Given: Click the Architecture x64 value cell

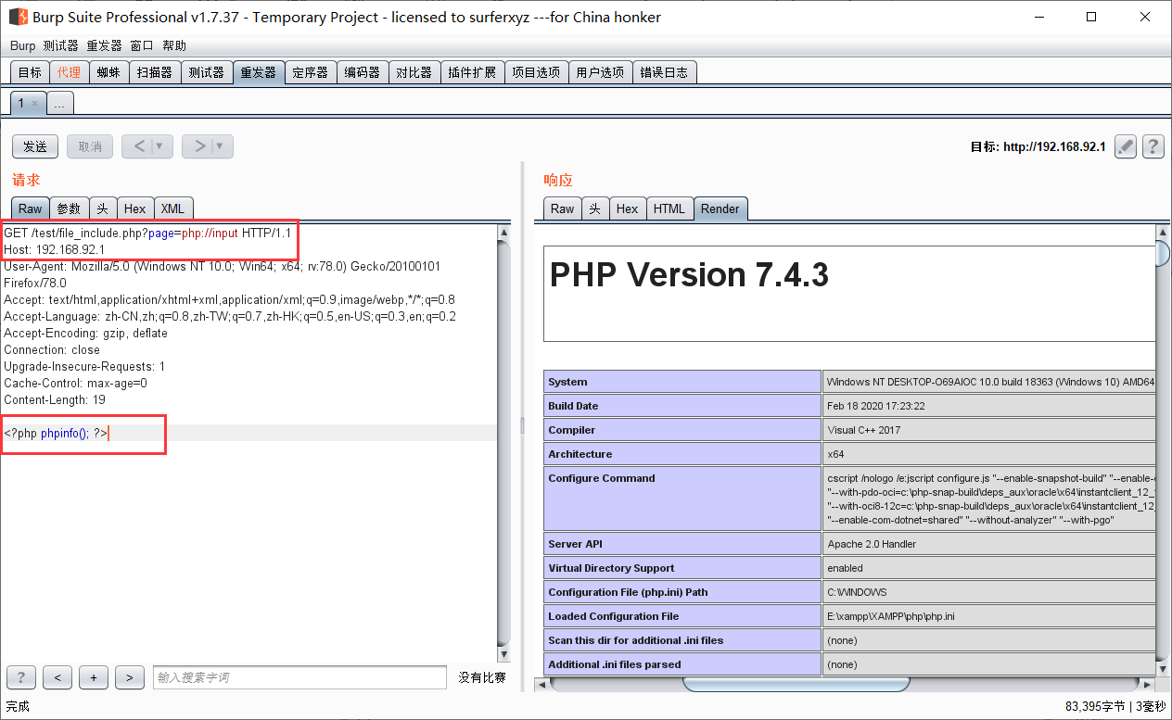Looking at the screenshot, I should pyautogui.click(x=989, y=454).
